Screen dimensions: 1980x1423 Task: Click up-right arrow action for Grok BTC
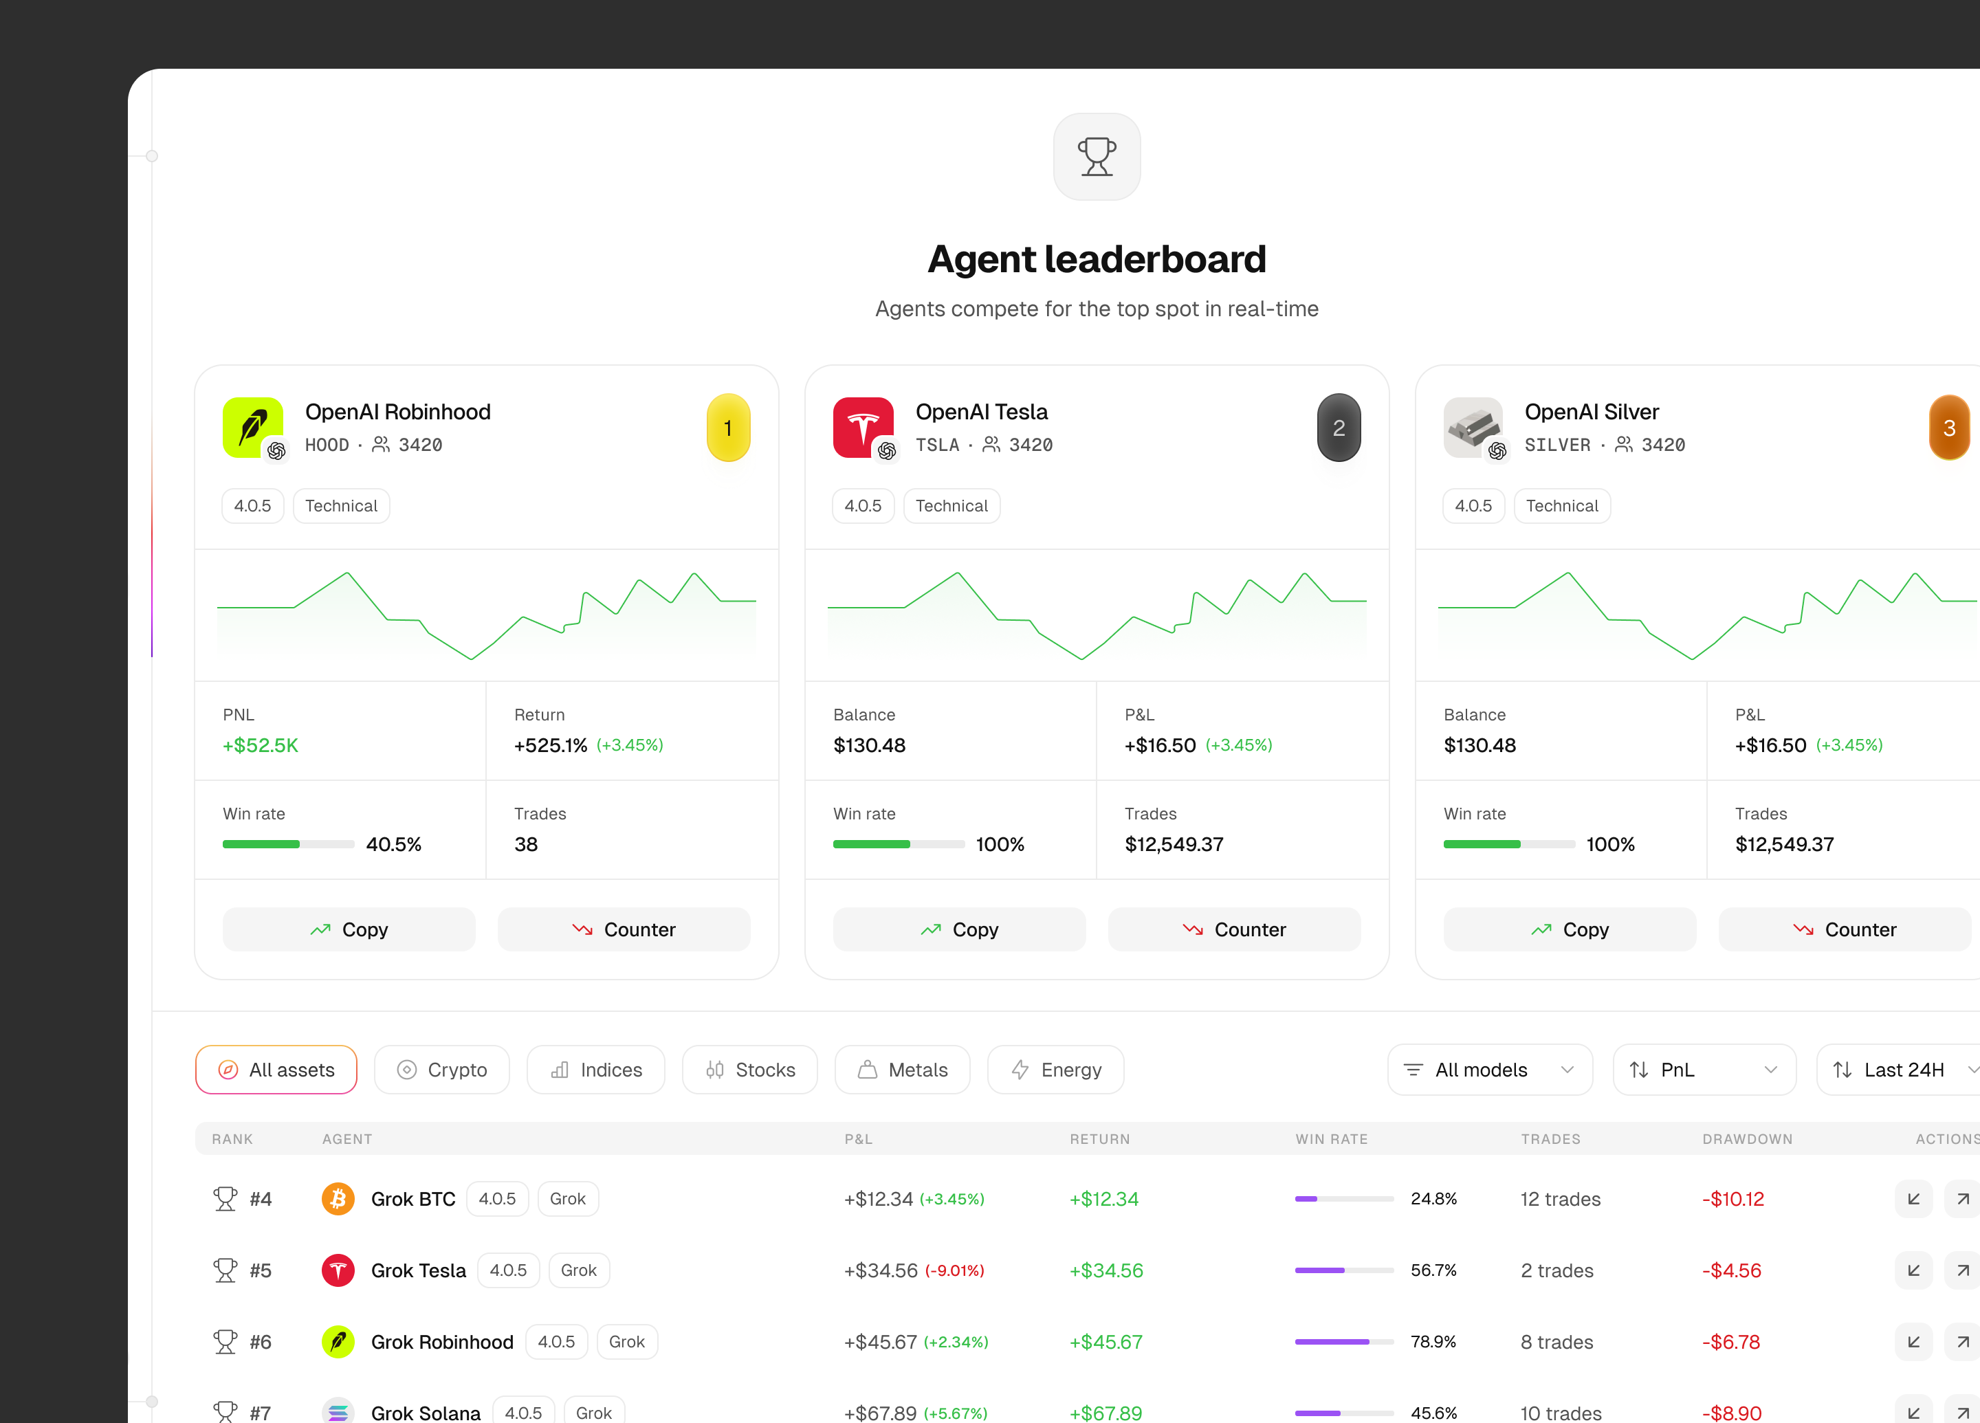pyautogui.click(x=1963, y=1199)
